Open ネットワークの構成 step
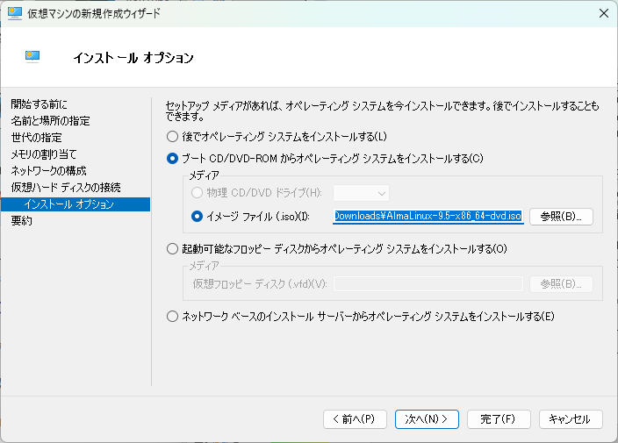The height and width of the screenshot is (443, 618). point(48,171)
